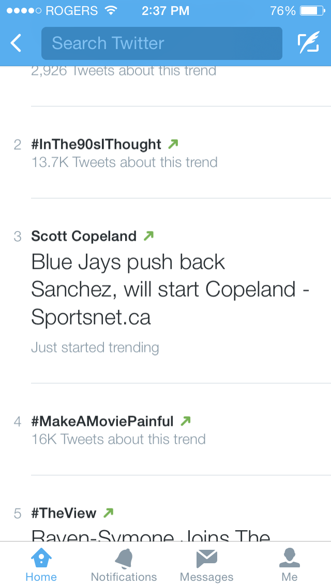Open the #InThe90sIThought trend

tap(96, 144)
